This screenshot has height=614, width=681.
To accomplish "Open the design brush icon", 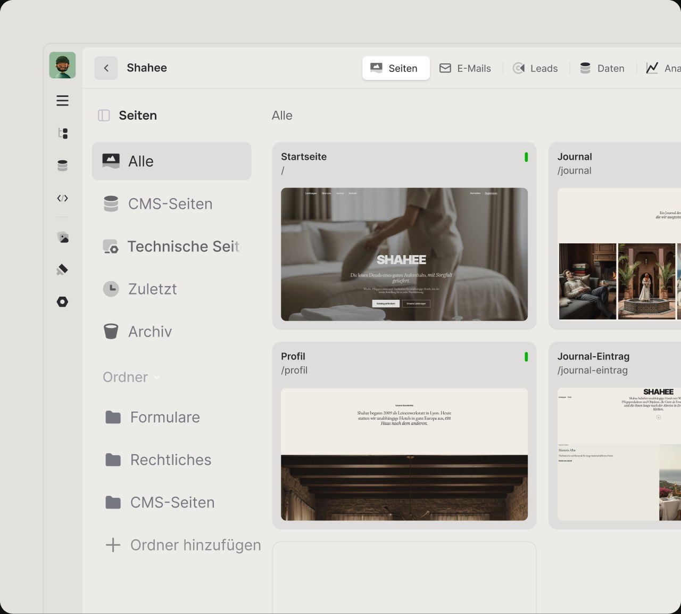I will point(62,269).
